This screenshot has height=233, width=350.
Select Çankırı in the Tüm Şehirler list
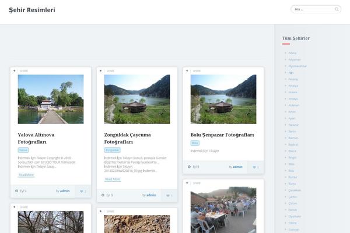coord(293,197)
